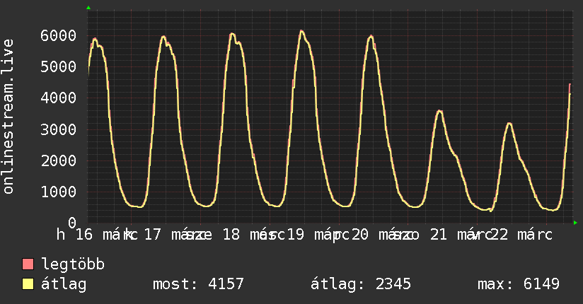Click the 20 date label on x-axis
583x304 pixels.
click(360, 235)
